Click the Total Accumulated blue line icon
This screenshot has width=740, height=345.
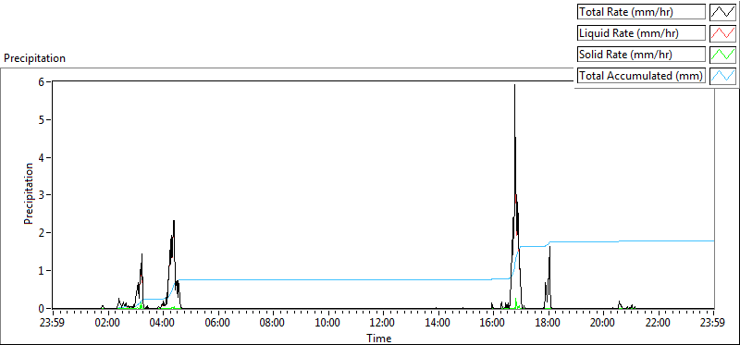click(x=722, y=76)
